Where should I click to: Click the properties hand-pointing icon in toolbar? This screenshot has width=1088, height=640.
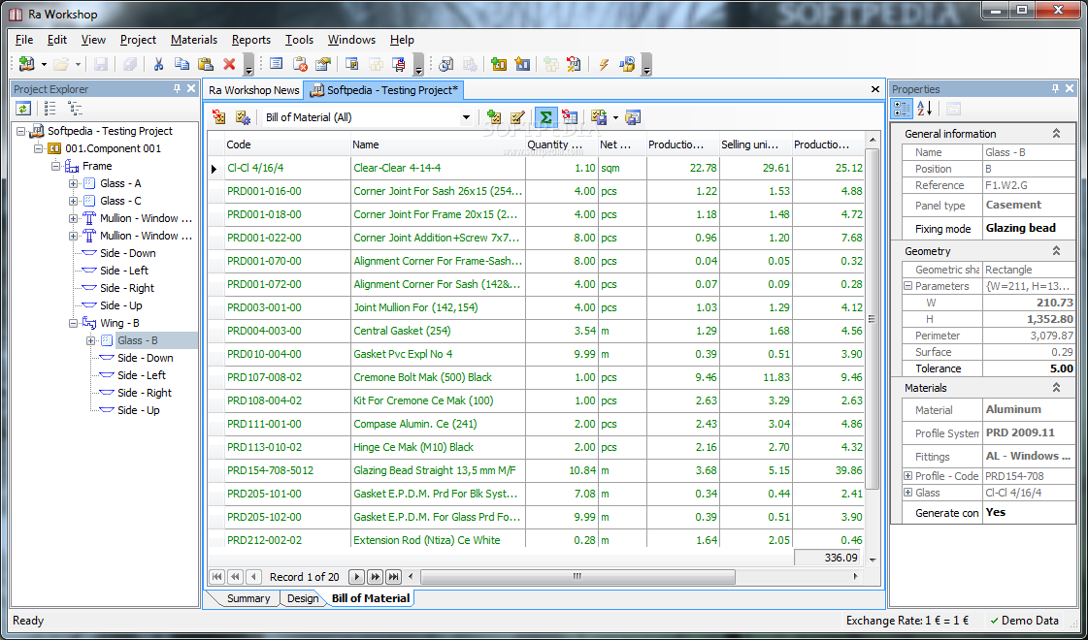pos(322,65)
